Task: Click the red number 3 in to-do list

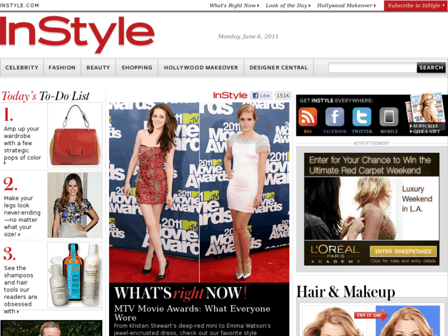Action: click(9, 254)
